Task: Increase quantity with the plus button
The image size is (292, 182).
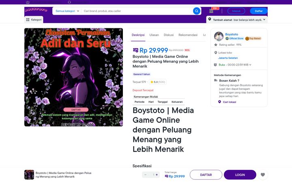Action: pos(157,175)
